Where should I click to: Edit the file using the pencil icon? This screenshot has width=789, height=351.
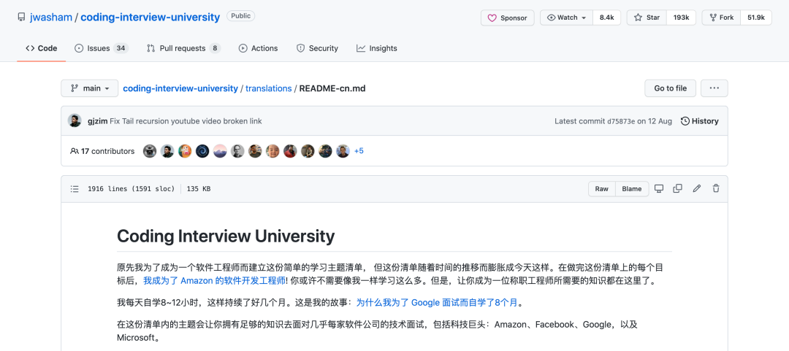pos(697,188)
